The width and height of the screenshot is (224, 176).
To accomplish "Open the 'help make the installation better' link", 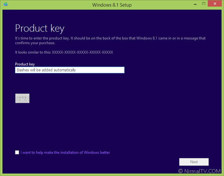I will (x=65, y=152).
